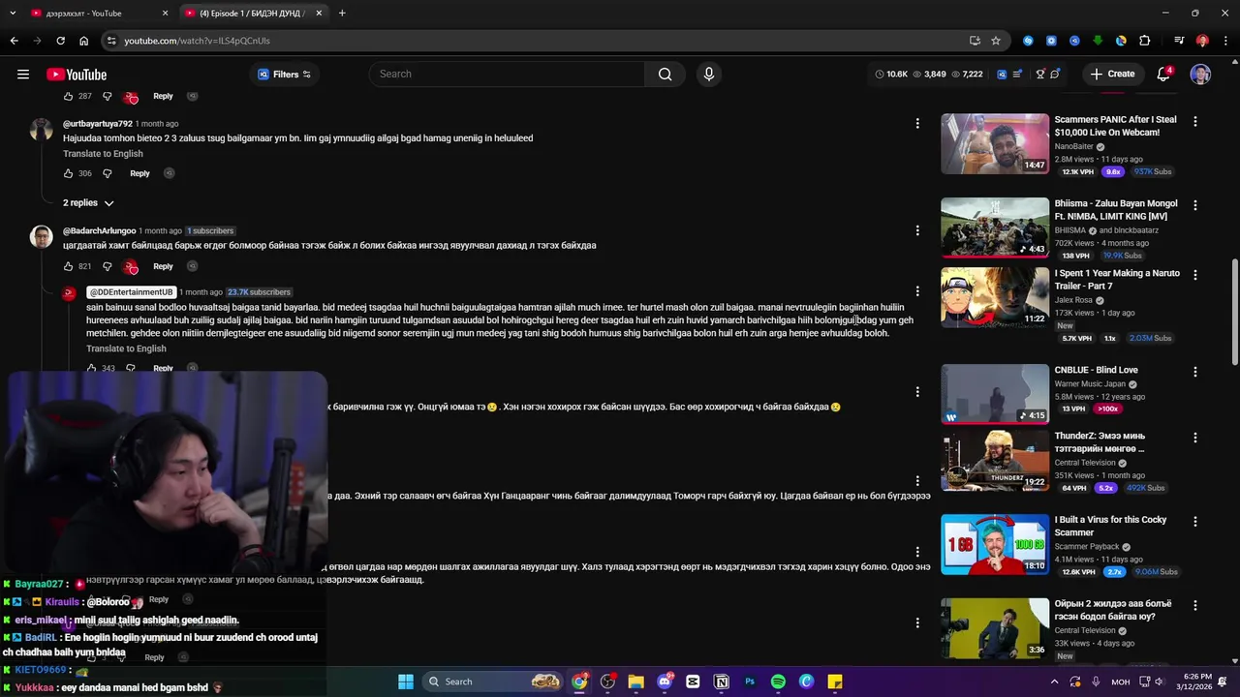Reply to the comment with 287 likes

pyautogui.click(x=163, y=96)
